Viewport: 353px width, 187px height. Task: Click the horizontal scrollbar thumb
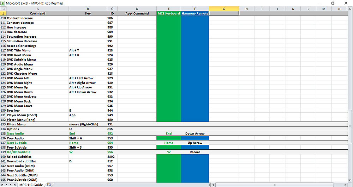click(x=274, y=185)
